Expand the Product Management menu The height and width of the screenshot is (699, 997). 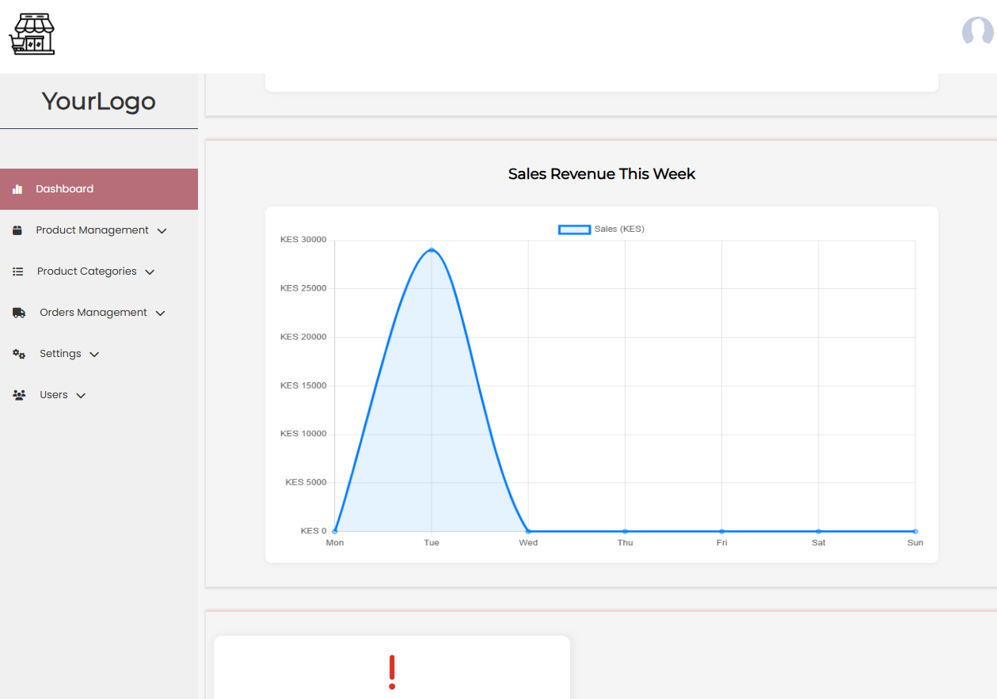coord(162,230)
